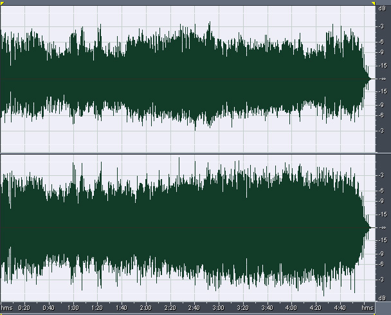Viewport: 391px width, 315px height.
Task: Click the 4:20 time ruler mark
Action: (x=316, y=307)
